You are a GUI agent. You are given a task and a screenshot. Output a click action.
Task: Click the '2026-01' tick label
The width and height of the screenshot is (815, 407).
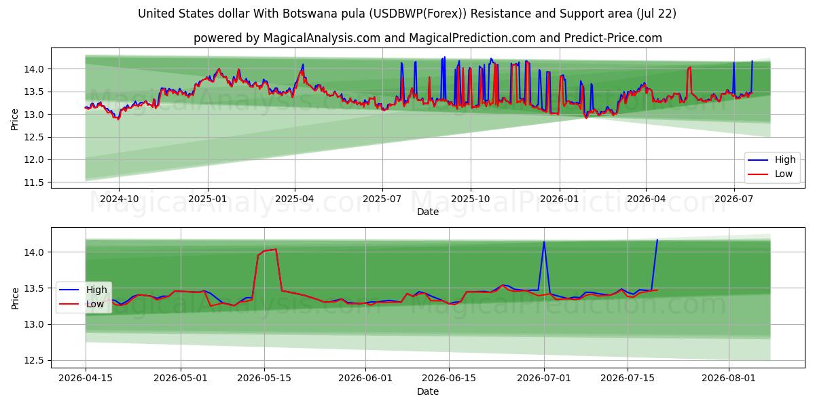[x=559, y=199]
